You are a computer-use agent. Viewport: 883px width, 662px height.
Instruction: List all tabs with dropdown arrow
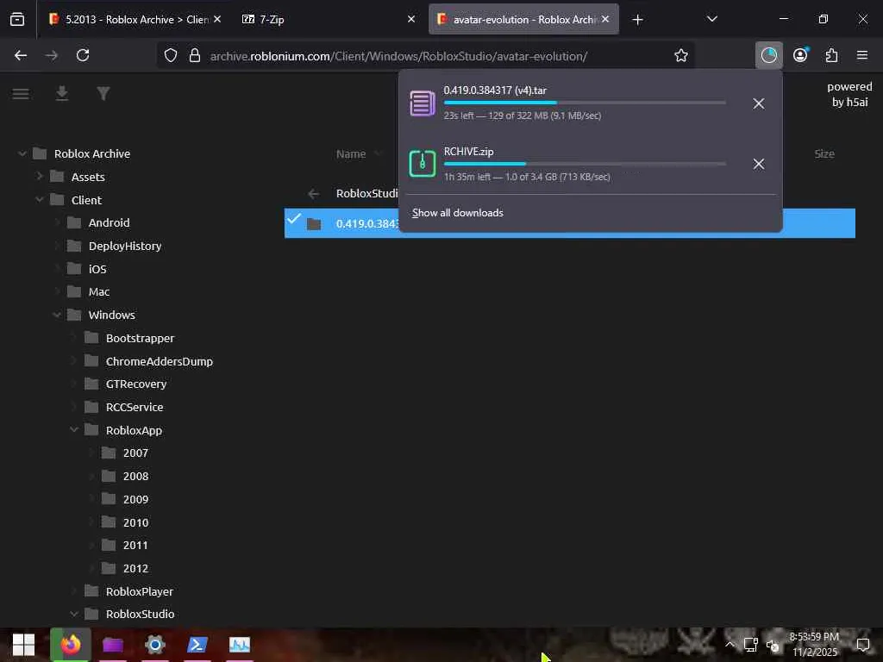(x=711, y=19)
